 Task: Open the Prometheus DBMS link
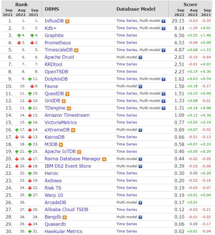click(x=58, y=43)
